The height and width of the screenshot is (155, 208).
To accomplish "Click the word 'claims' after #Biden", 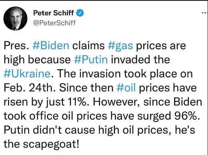I will 89,45.
